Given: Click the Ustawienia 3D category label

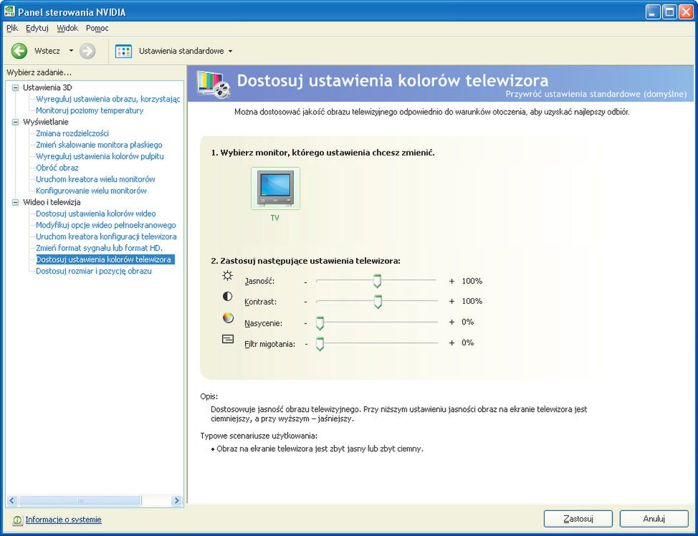Looking at the screenshot, I should coord(47,87).
